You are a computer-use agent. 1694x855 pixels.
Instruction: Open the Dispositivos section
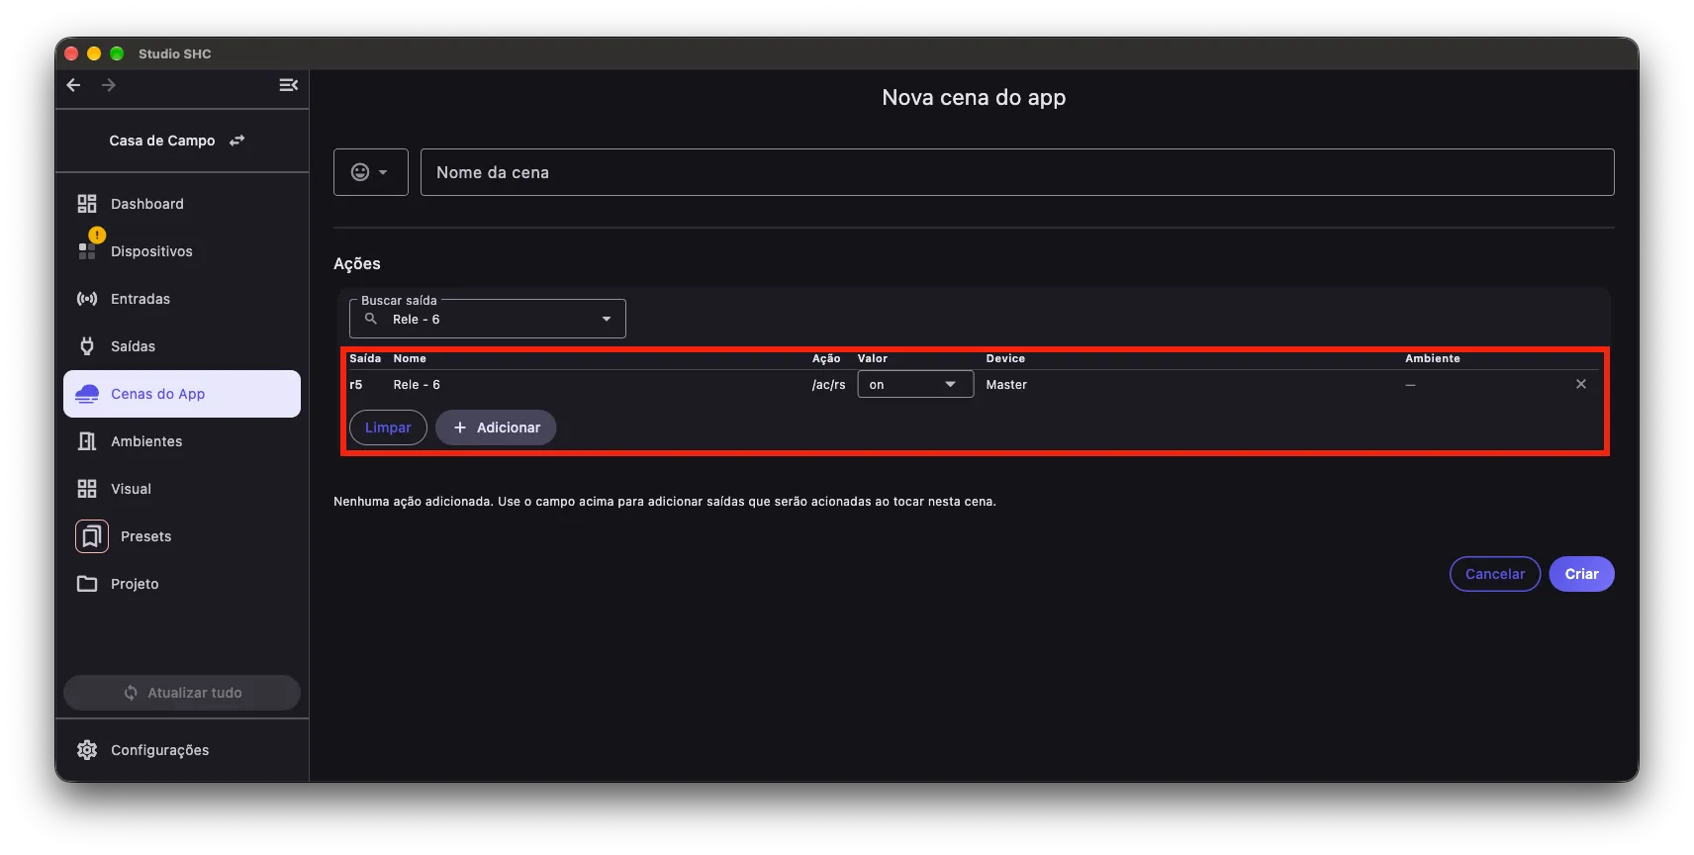pos(182,251)
